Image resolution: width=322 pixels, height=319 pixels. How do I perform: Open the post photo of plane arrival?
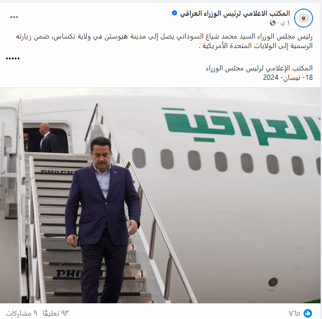pos(160,195)
